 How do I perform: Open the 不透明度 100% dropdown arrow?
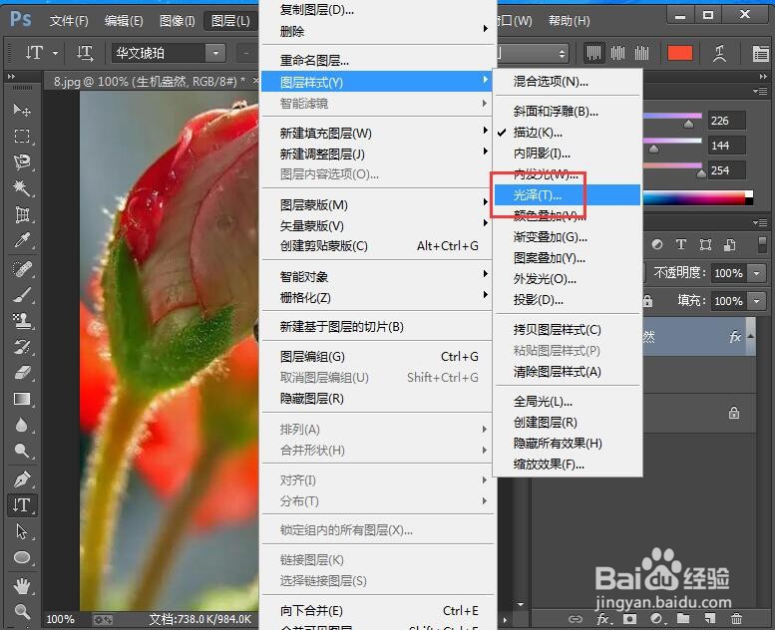pos(756,273)
